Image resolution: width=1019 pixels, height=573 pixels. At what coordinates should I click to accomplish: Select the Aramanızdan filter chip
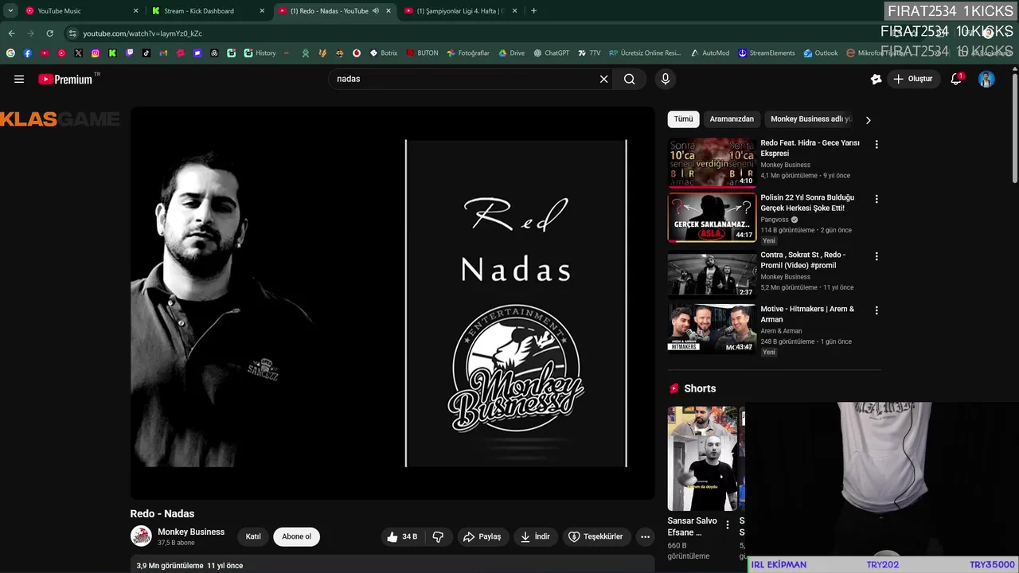(x=732, y=119)
